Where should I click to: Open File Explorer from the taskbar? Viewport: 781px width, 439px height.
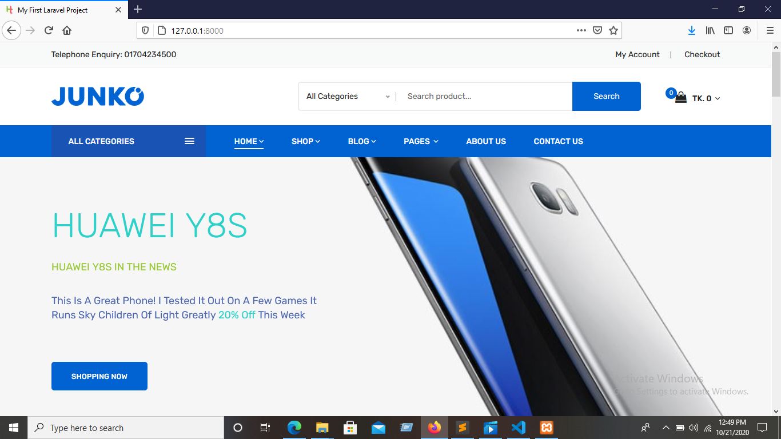pyautogui.click(x=322, y=428)
